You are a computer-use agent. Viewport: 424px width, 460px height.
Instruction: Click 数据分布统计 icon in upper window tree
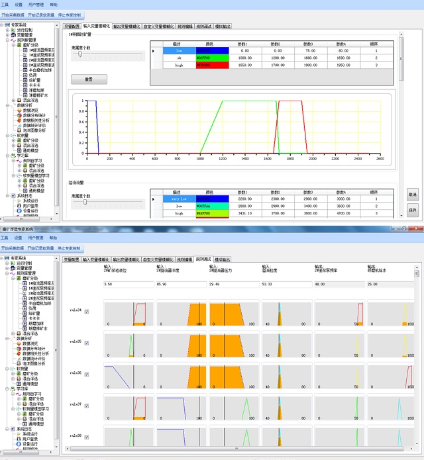pos(20,115)
